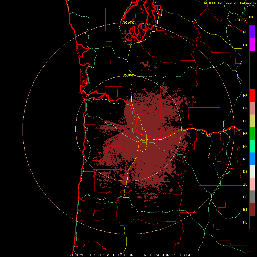The width and height of the screenshot is (257, 257).
Task: Click the IC legend label
Action: [245, 184]
